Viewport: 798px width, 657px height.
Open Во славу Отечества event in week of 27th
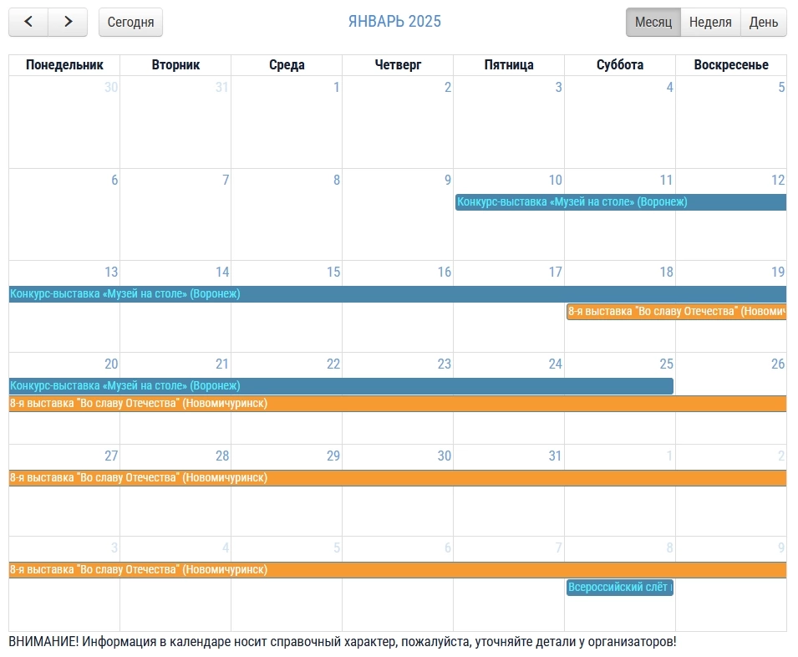[x=398, y=478]
